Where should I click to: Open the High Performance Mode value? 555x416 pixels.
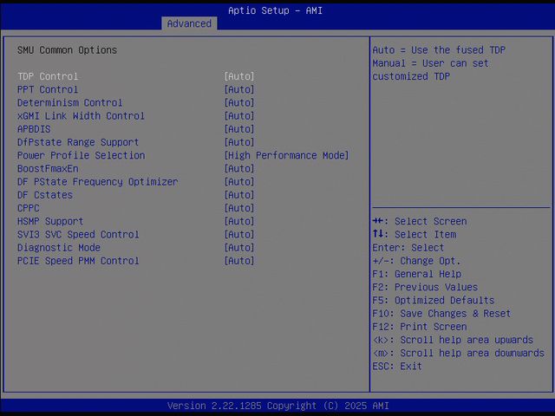[x=287, y=155]
